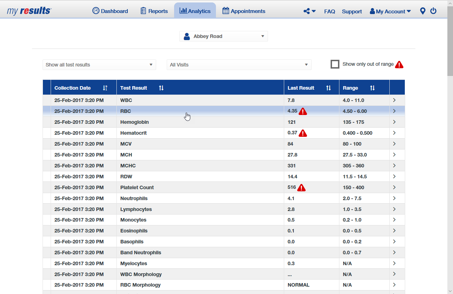This screenshot has width=453, height=294.
Task: Click the Collection Date column header
Action: [84, 88]
